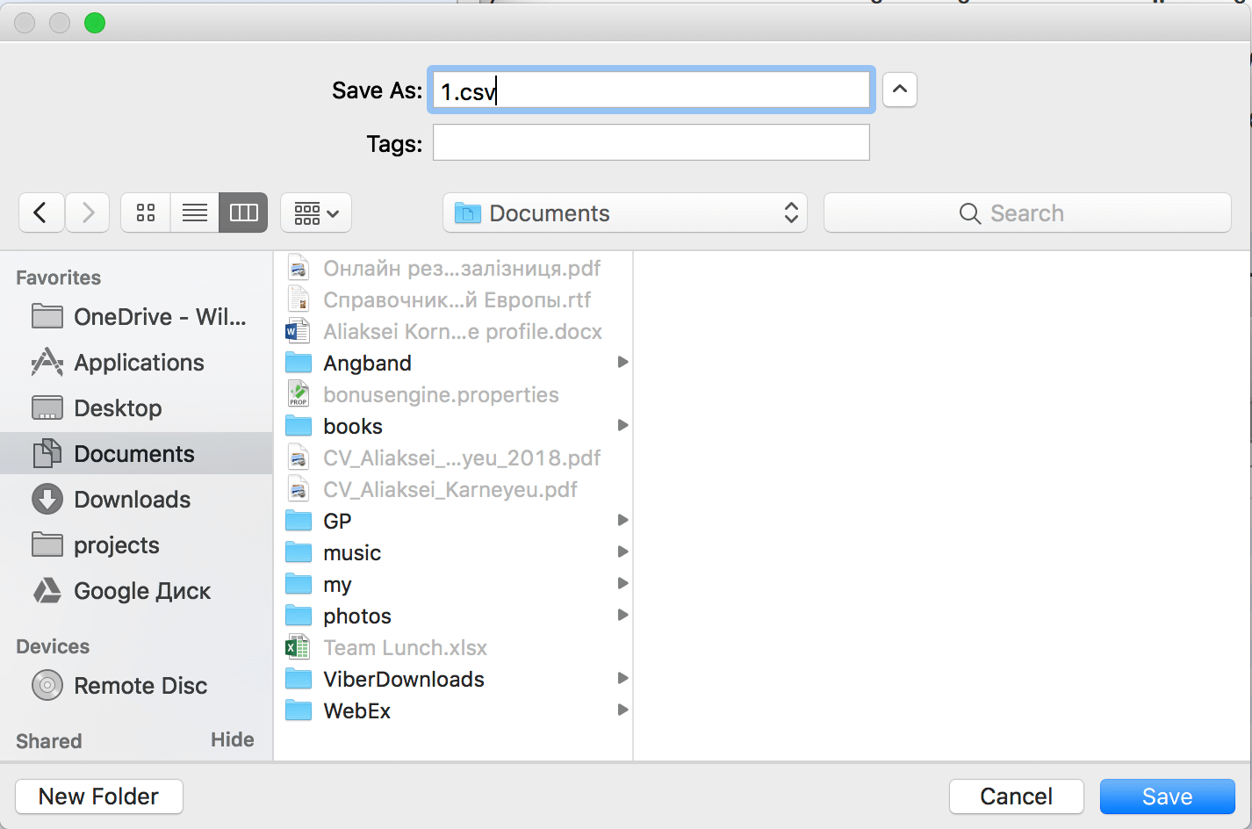Open the OneDrive sidebar folder

160,317
